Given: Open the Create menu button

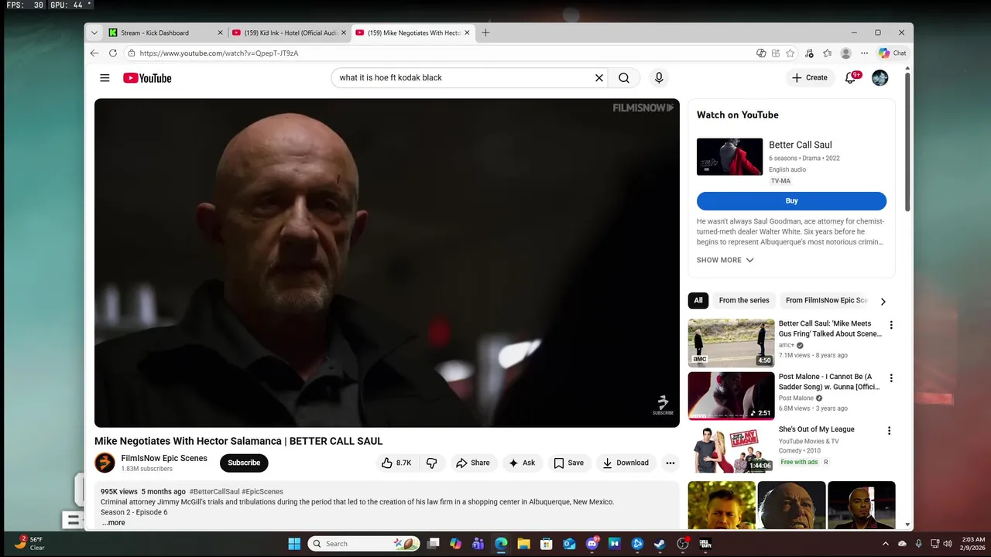Looking at the screenshot, I should point(810,77).
